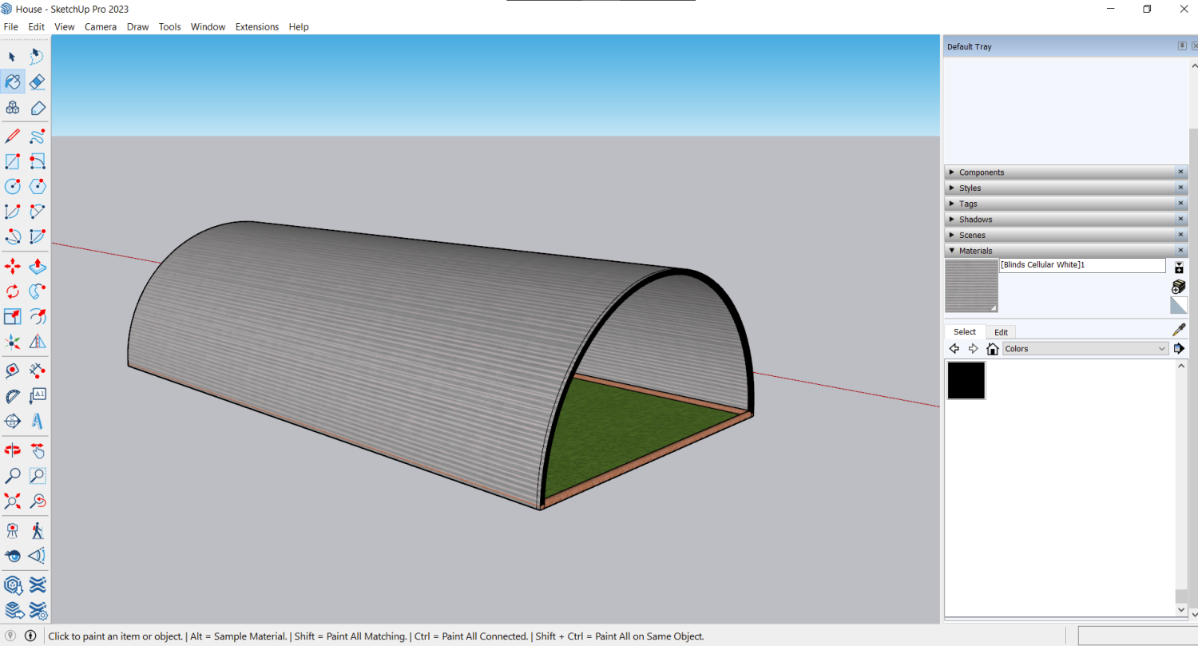
Task: Activate the Select arrow tool
Action: [x=12, y=57]
